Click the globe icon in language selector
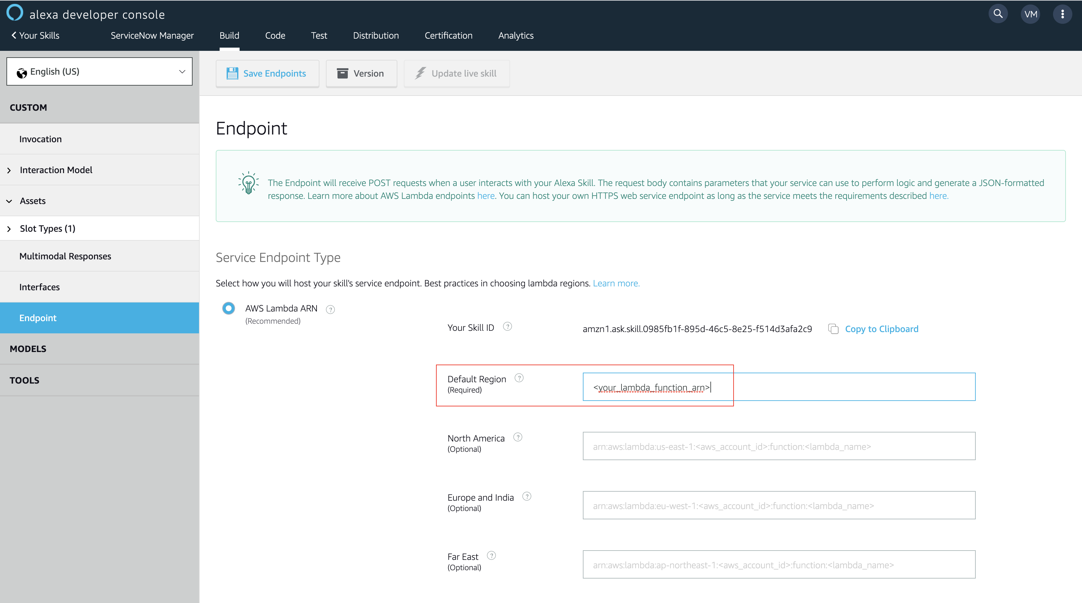Image resolution: width=1082 pixels, height=603 pixels. coord(22,73)
